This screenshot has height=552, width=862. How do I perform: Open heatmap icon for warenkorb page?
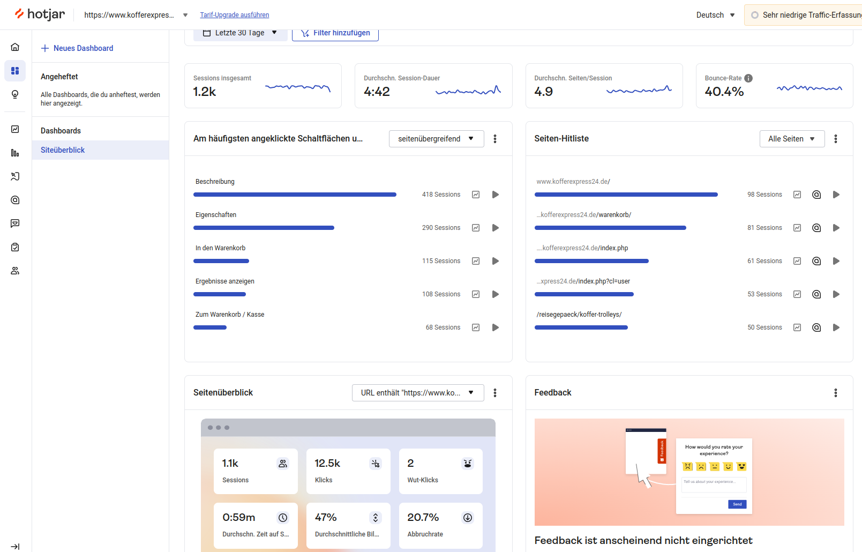click(x=816, y=228)
